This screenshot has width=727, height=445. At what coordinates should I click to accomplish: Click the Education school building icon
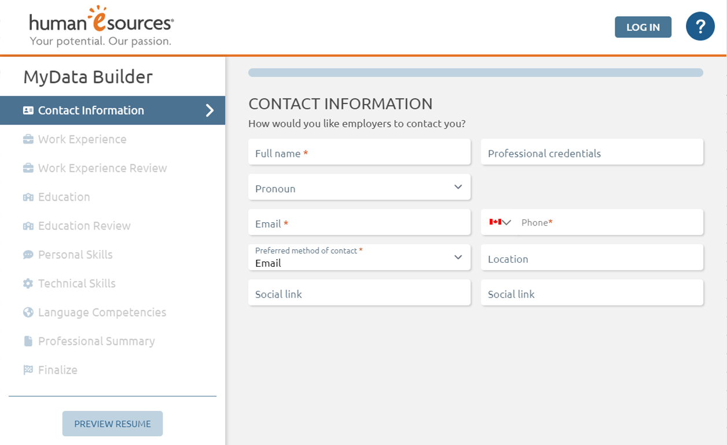[x=28, y=197]
